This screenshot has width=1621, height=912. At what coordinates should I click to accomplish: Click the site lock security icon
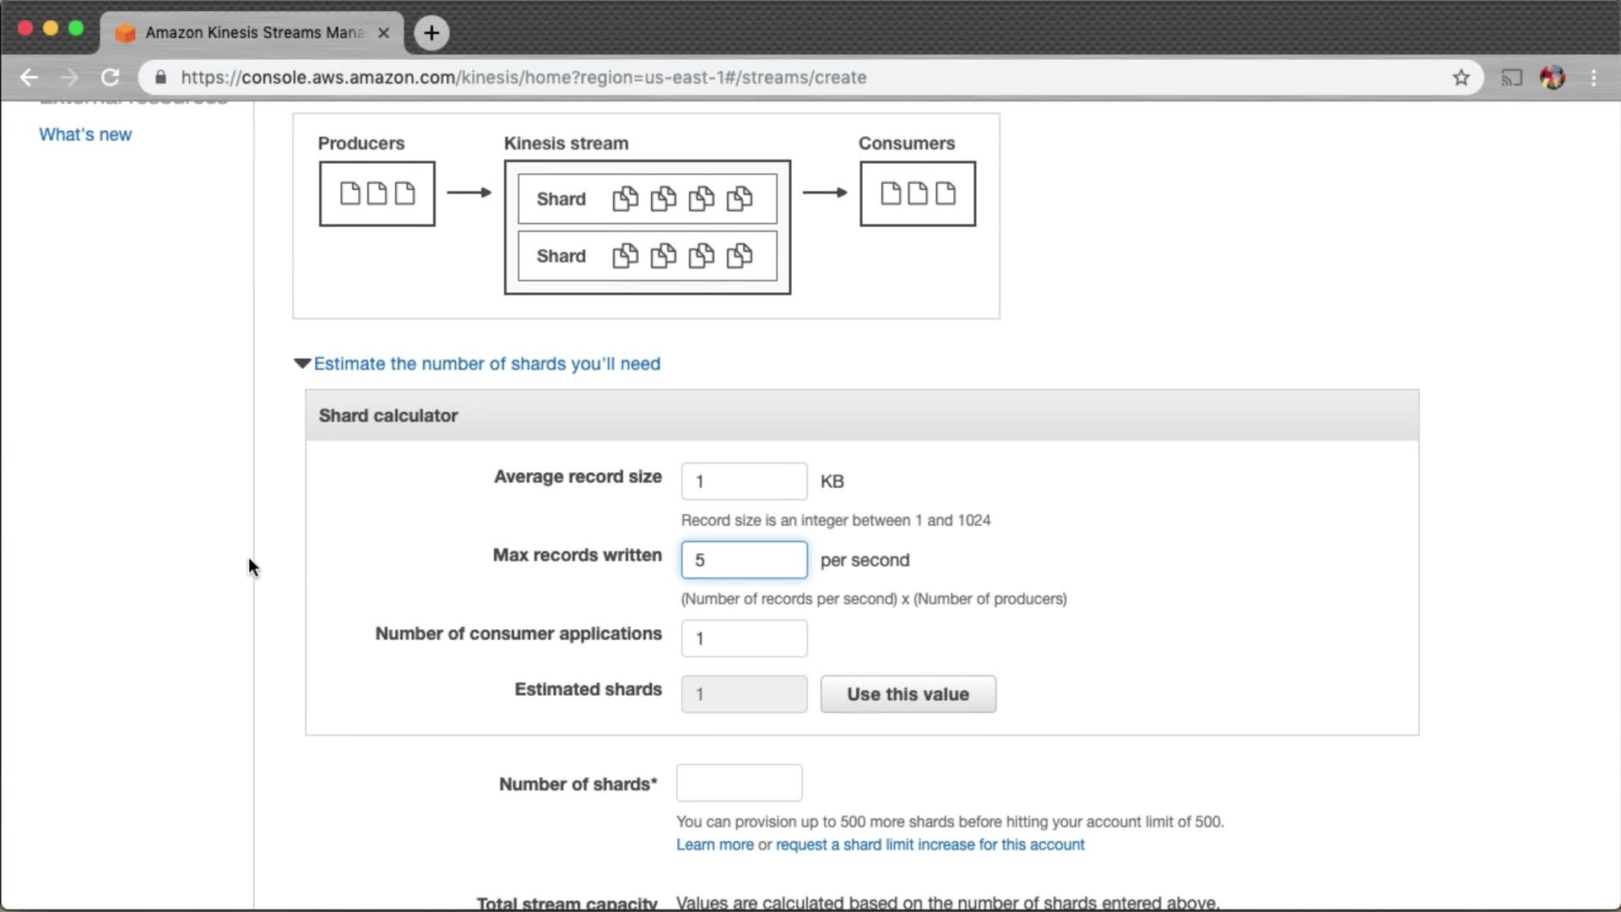tap(160, 78)
